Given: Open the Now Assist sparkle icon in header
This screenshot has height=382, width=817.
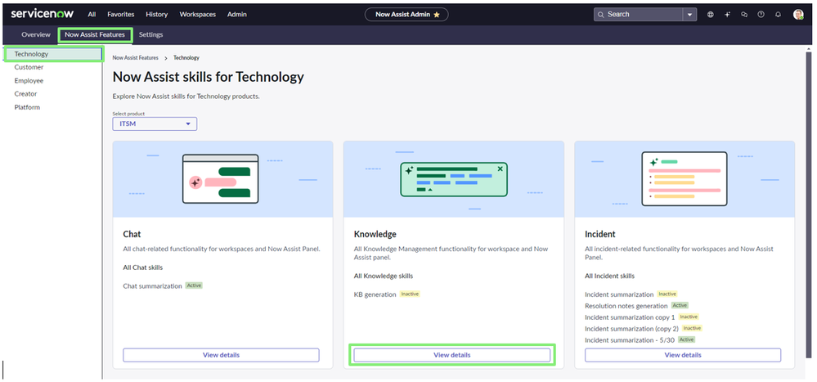Looking at the screenshot, I should tap(727, 15).
